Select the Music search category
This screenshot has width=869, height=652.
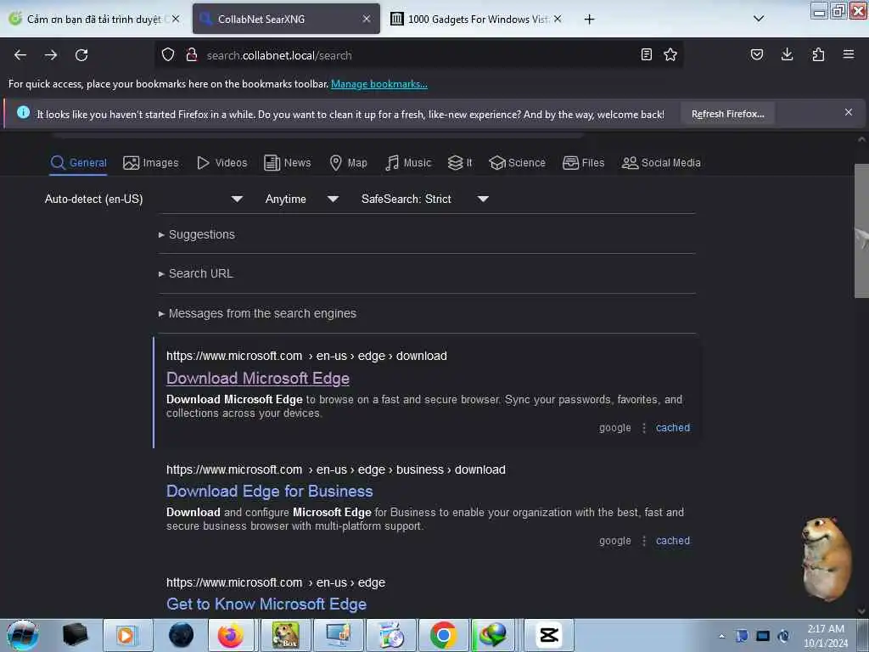(x=408, y=163)
